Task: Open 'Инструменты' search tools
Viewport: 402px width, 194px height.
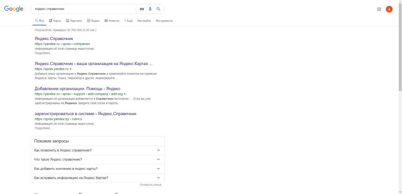Action: click(164, 21)
